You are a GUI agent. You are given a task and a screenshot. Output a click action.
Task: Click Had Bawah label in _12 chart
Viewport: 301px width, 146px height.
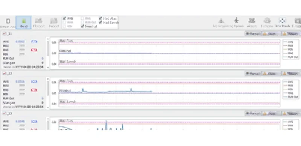coord(68,102)
